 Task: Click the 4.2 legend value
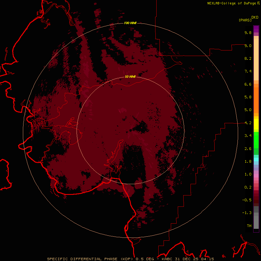[x=248, y=123]
